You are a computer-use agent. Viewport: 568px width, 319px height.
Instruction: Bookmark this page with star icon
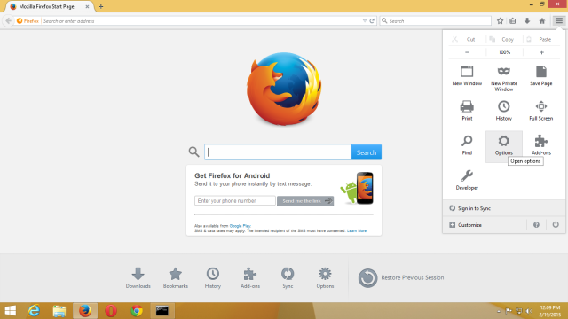500,21
